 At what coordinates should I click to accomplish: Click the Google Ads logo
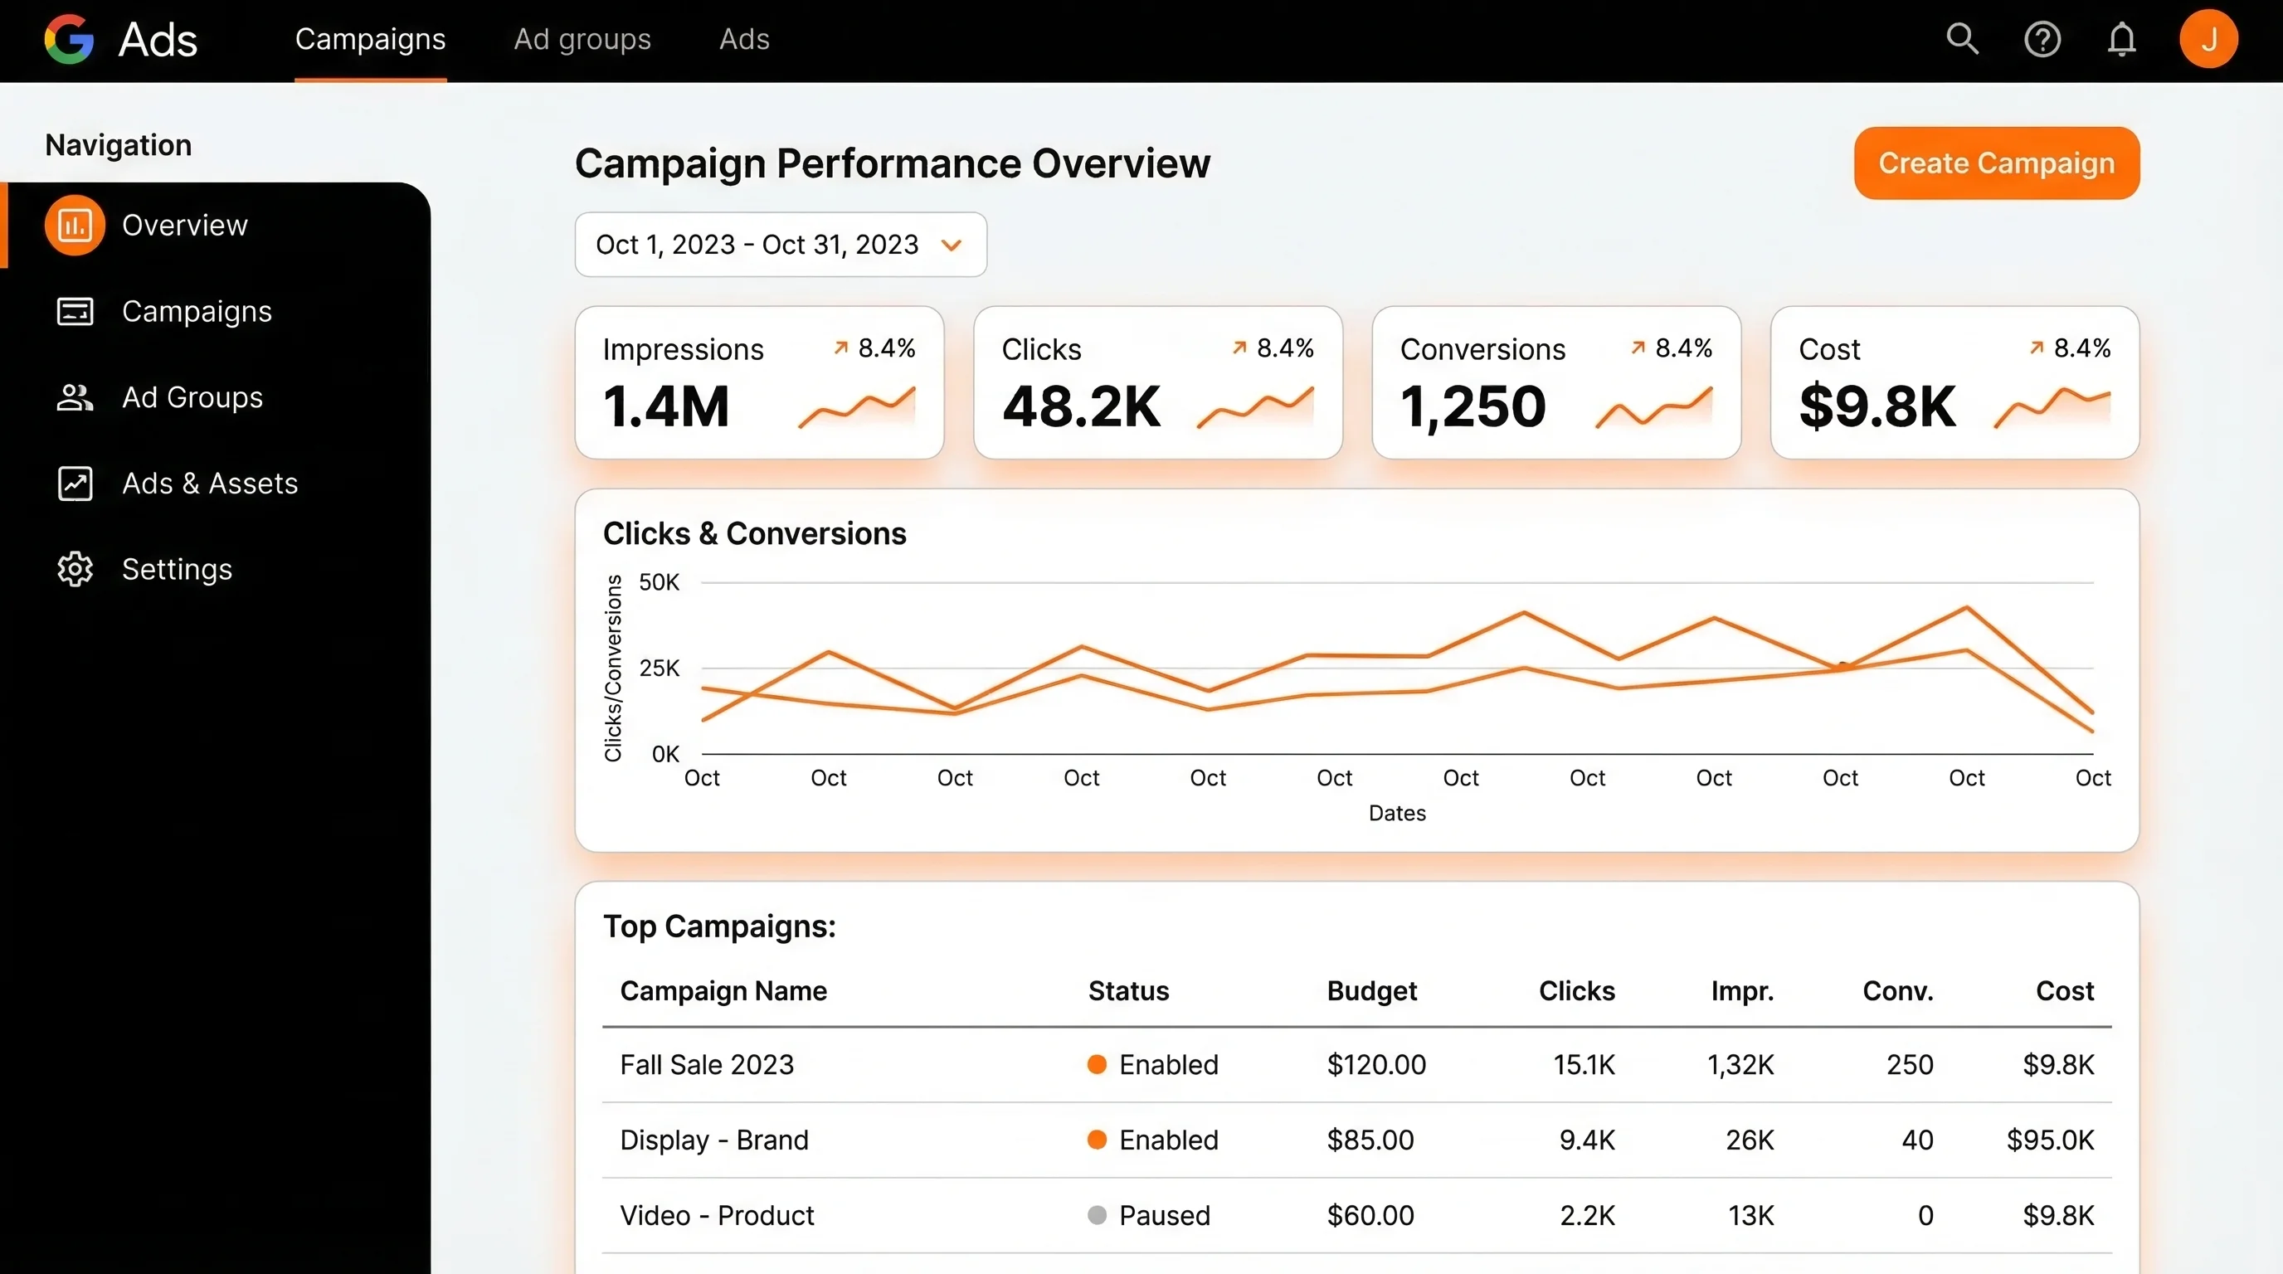tap(69, 39)
